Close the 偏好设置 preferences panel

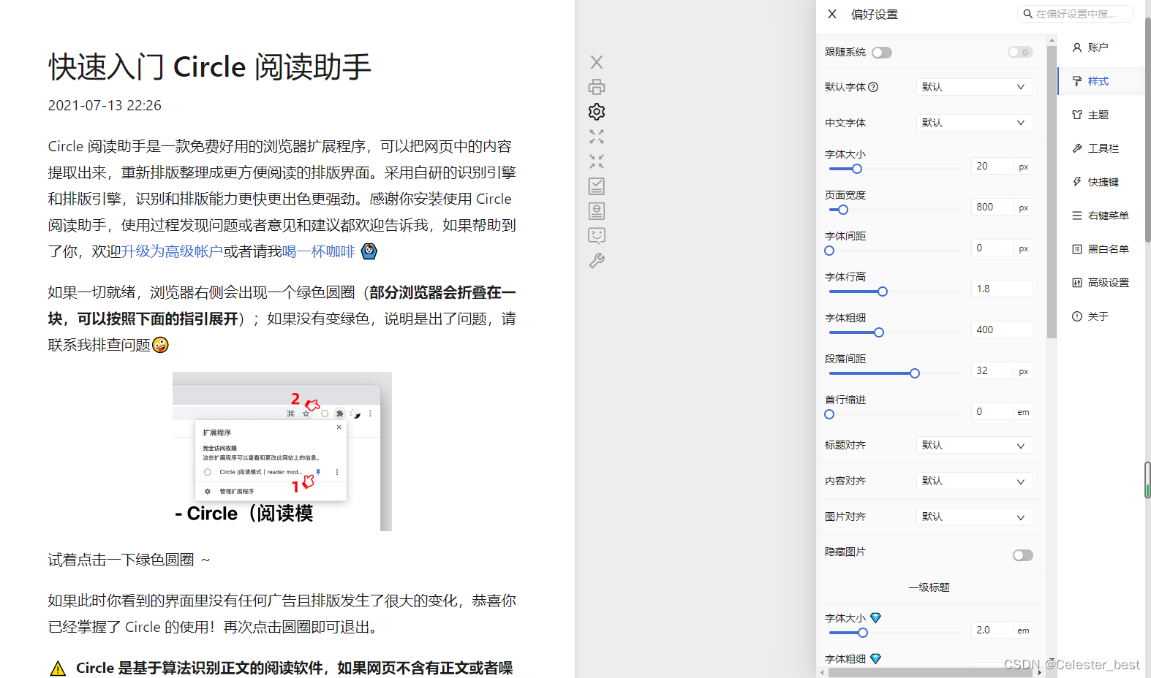point(832,14)
